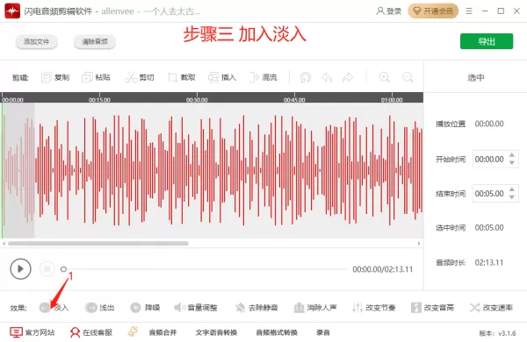Open Change Pitch (改变音高) effect
The height and width of the screenshot is (342, 527).
432,308
